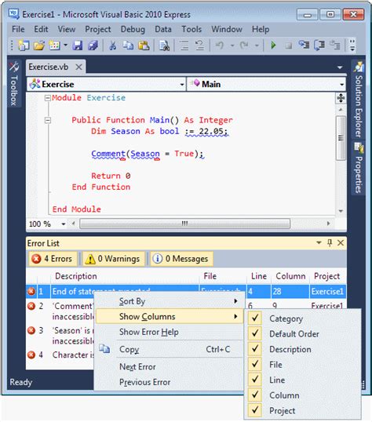The image size is (372, 422).
Task: Open the Main method name combo box
Action: click(x=266, y=84)
